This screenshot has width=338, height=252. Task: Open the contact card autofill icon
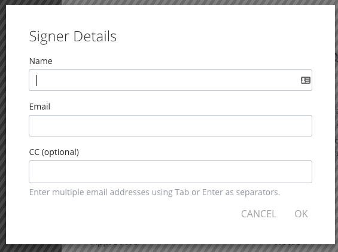coord(306,80)
